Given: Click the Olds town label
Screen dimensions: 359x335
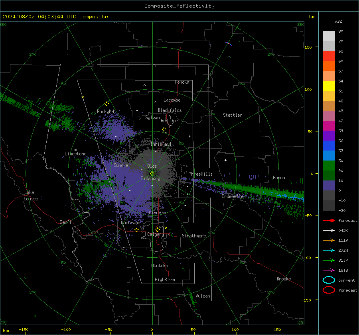Looking at the screenshot, I should coord(152,166).
